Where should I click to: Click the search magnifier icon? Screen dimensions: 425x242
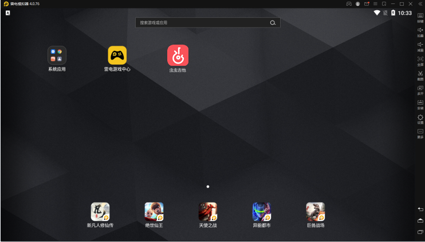[x=273, y=23]
